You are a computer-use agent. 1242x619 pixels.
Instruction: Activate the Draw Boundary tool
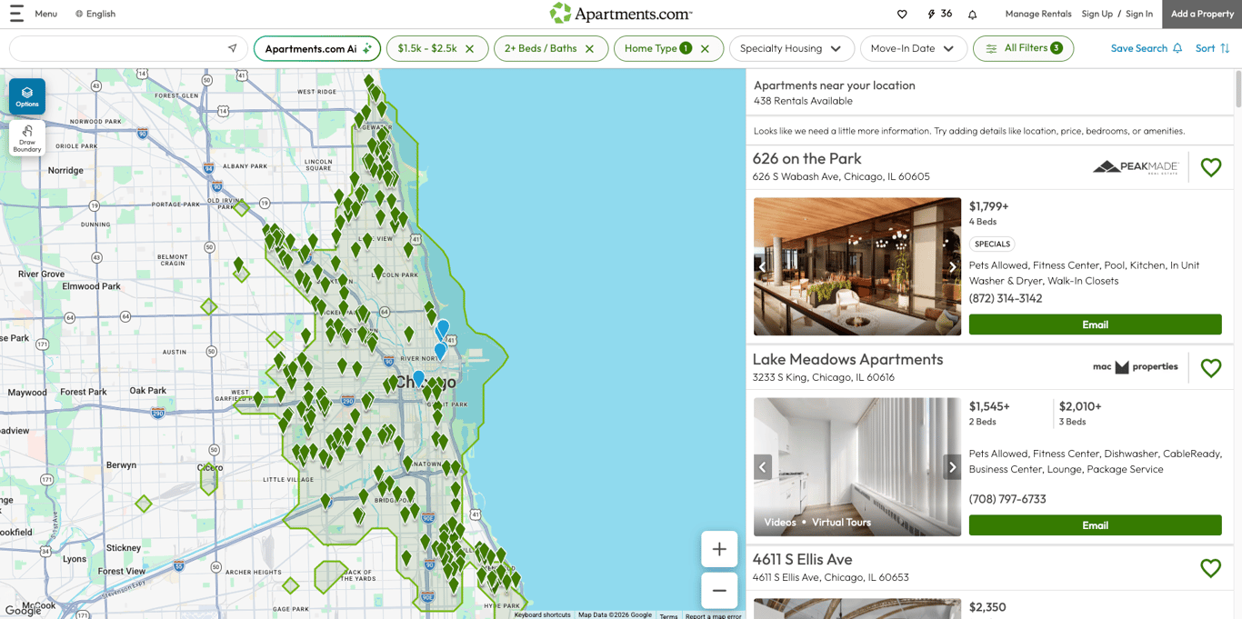point(27,138)
